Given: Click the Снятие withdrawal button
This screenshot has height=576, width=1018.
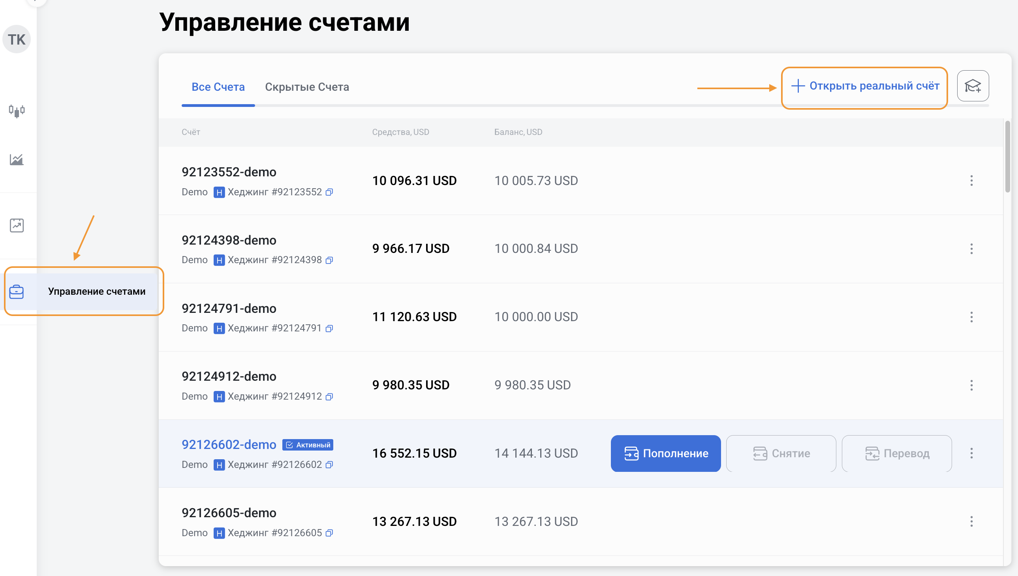Looking at the screenshot, I should click(x=781, y=453).
